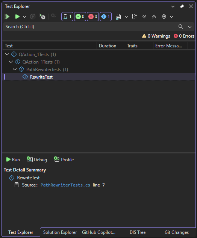The image size is (197, 238).
Task: Switch to the Git Changes tab
Action: pyautogui.click(x=177, y=232)
